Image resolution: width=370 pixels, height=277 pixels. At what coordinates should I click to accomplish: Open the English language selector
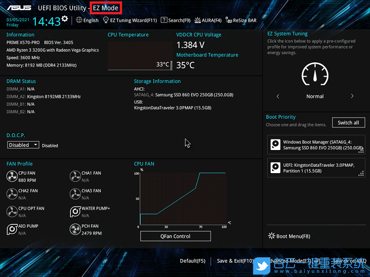tap(87, 20)
